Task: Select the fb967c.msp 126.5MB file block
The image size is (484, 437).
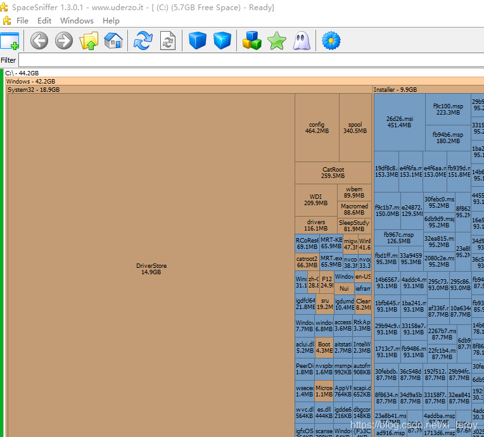Action: (398, 238)
